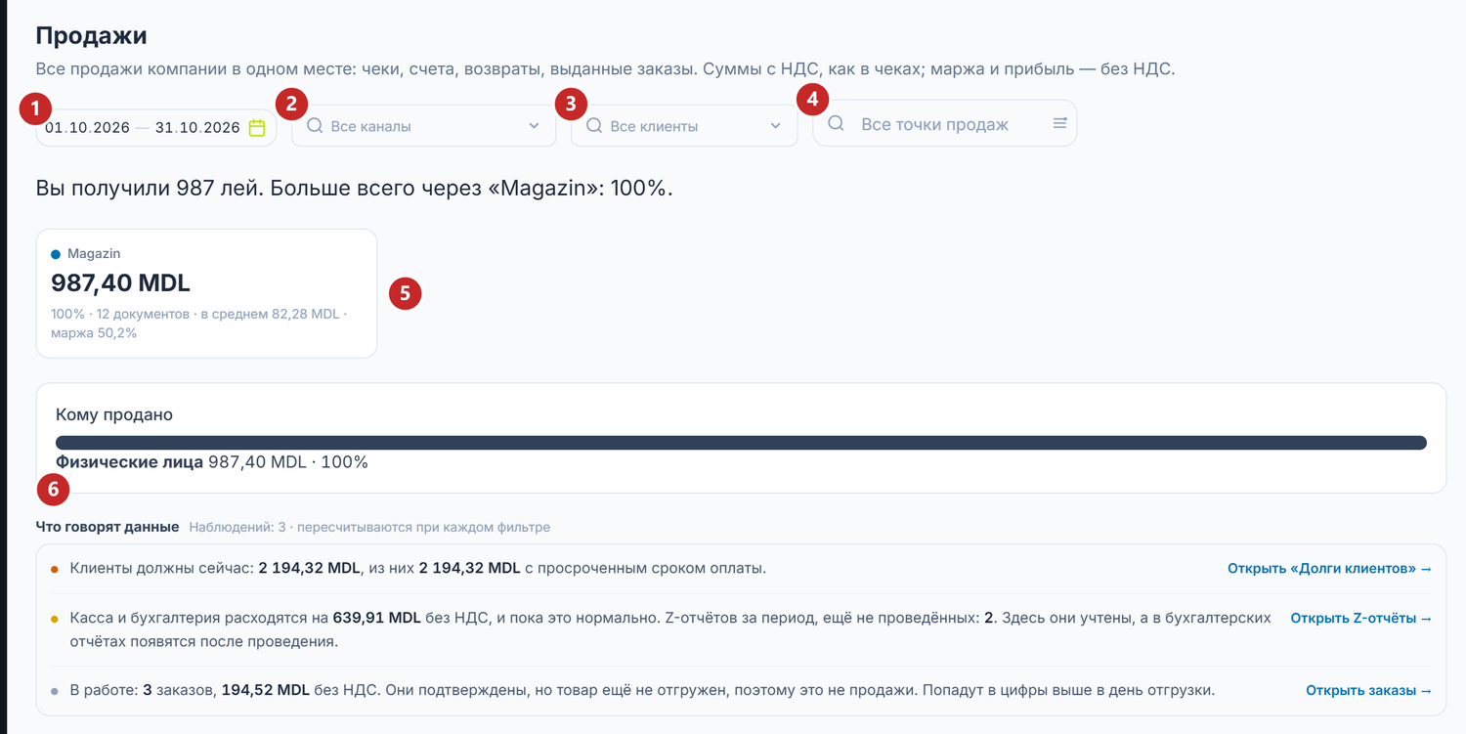1466x734 pixels.
Task: Click the «Продажи» page heading
Action: click(x=91, y=36)
